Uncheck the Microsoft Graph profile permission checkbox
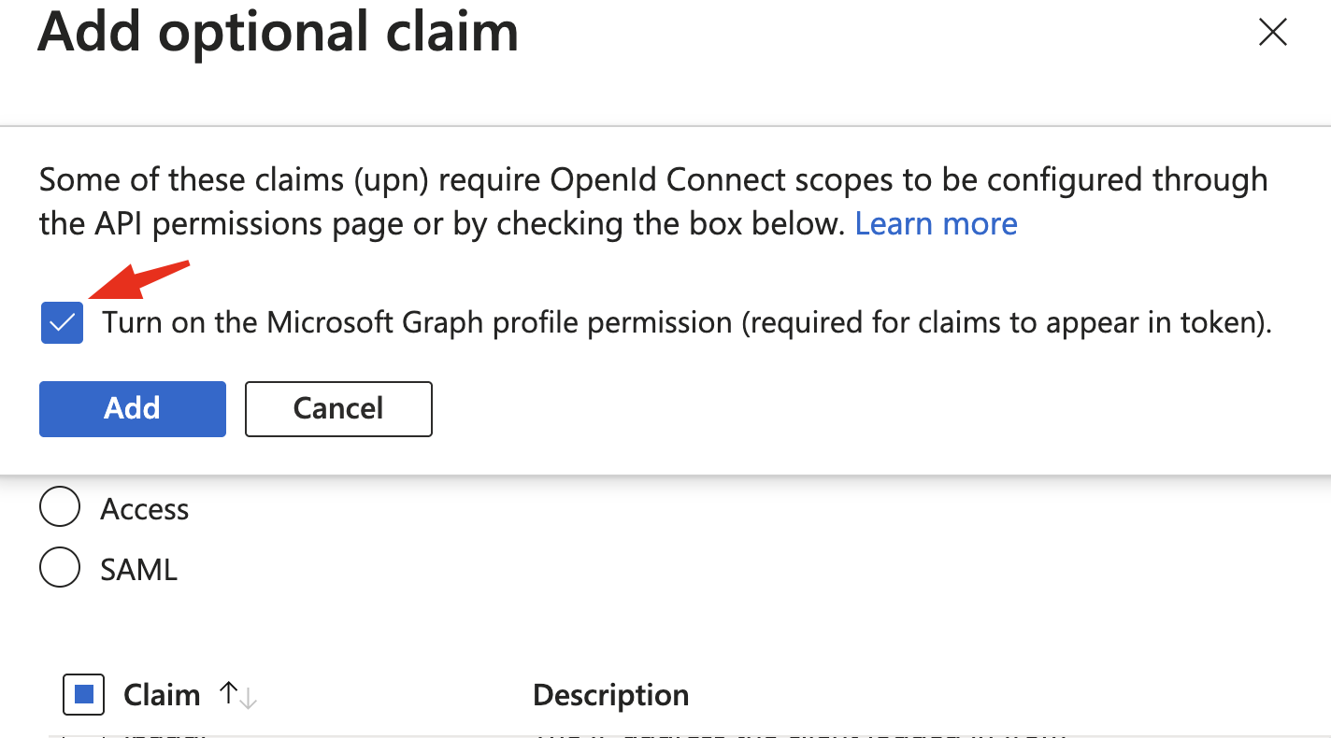 pyautogui.click(x=62, y=321)
